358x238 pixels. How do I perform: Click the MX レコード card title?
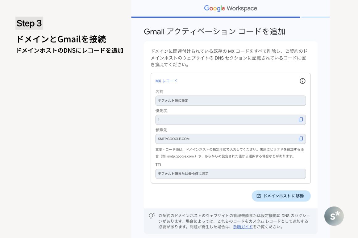coord(166,81)
